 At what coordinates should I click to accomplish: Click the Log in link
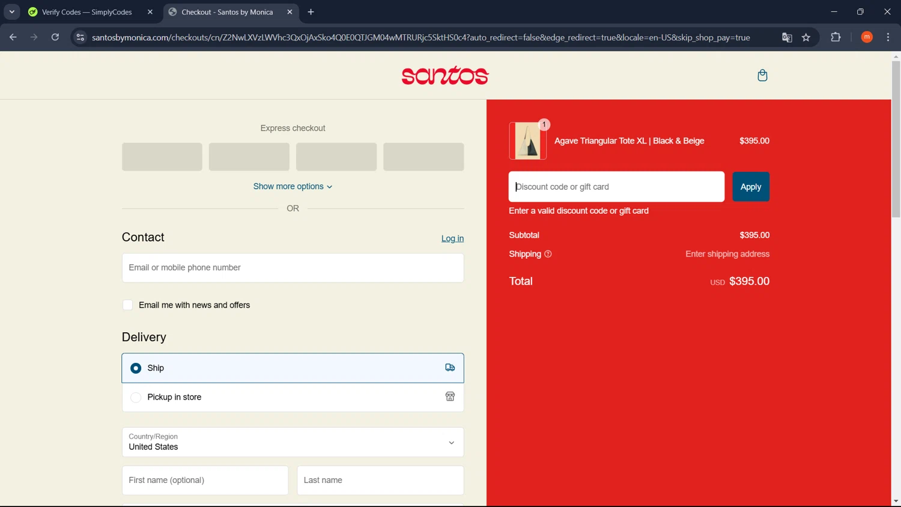(452, 238)
